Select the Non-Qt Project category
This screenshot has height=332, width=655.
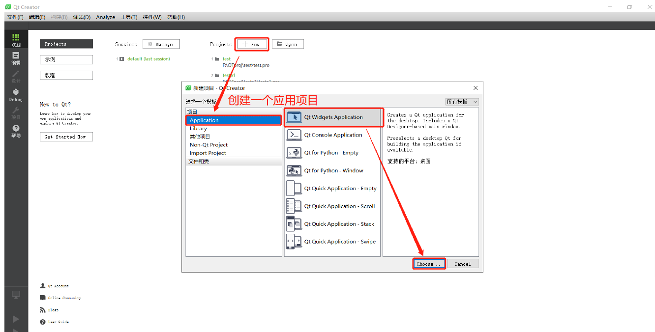pos(234,145)
